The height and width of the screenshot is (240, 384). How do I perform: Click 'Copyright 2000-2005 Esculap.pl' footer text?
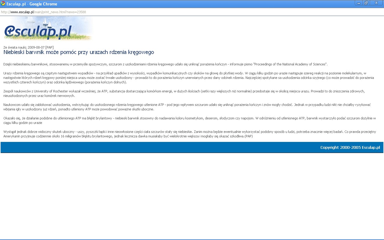pos(350,147)
